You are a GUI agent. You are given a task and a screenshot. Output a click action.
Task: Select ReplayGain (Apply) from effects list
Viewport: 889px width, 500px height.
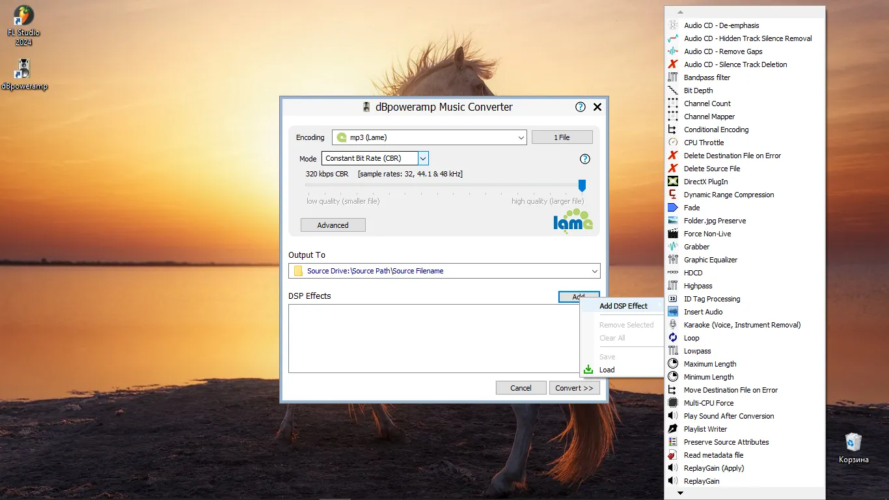(714, 468)
